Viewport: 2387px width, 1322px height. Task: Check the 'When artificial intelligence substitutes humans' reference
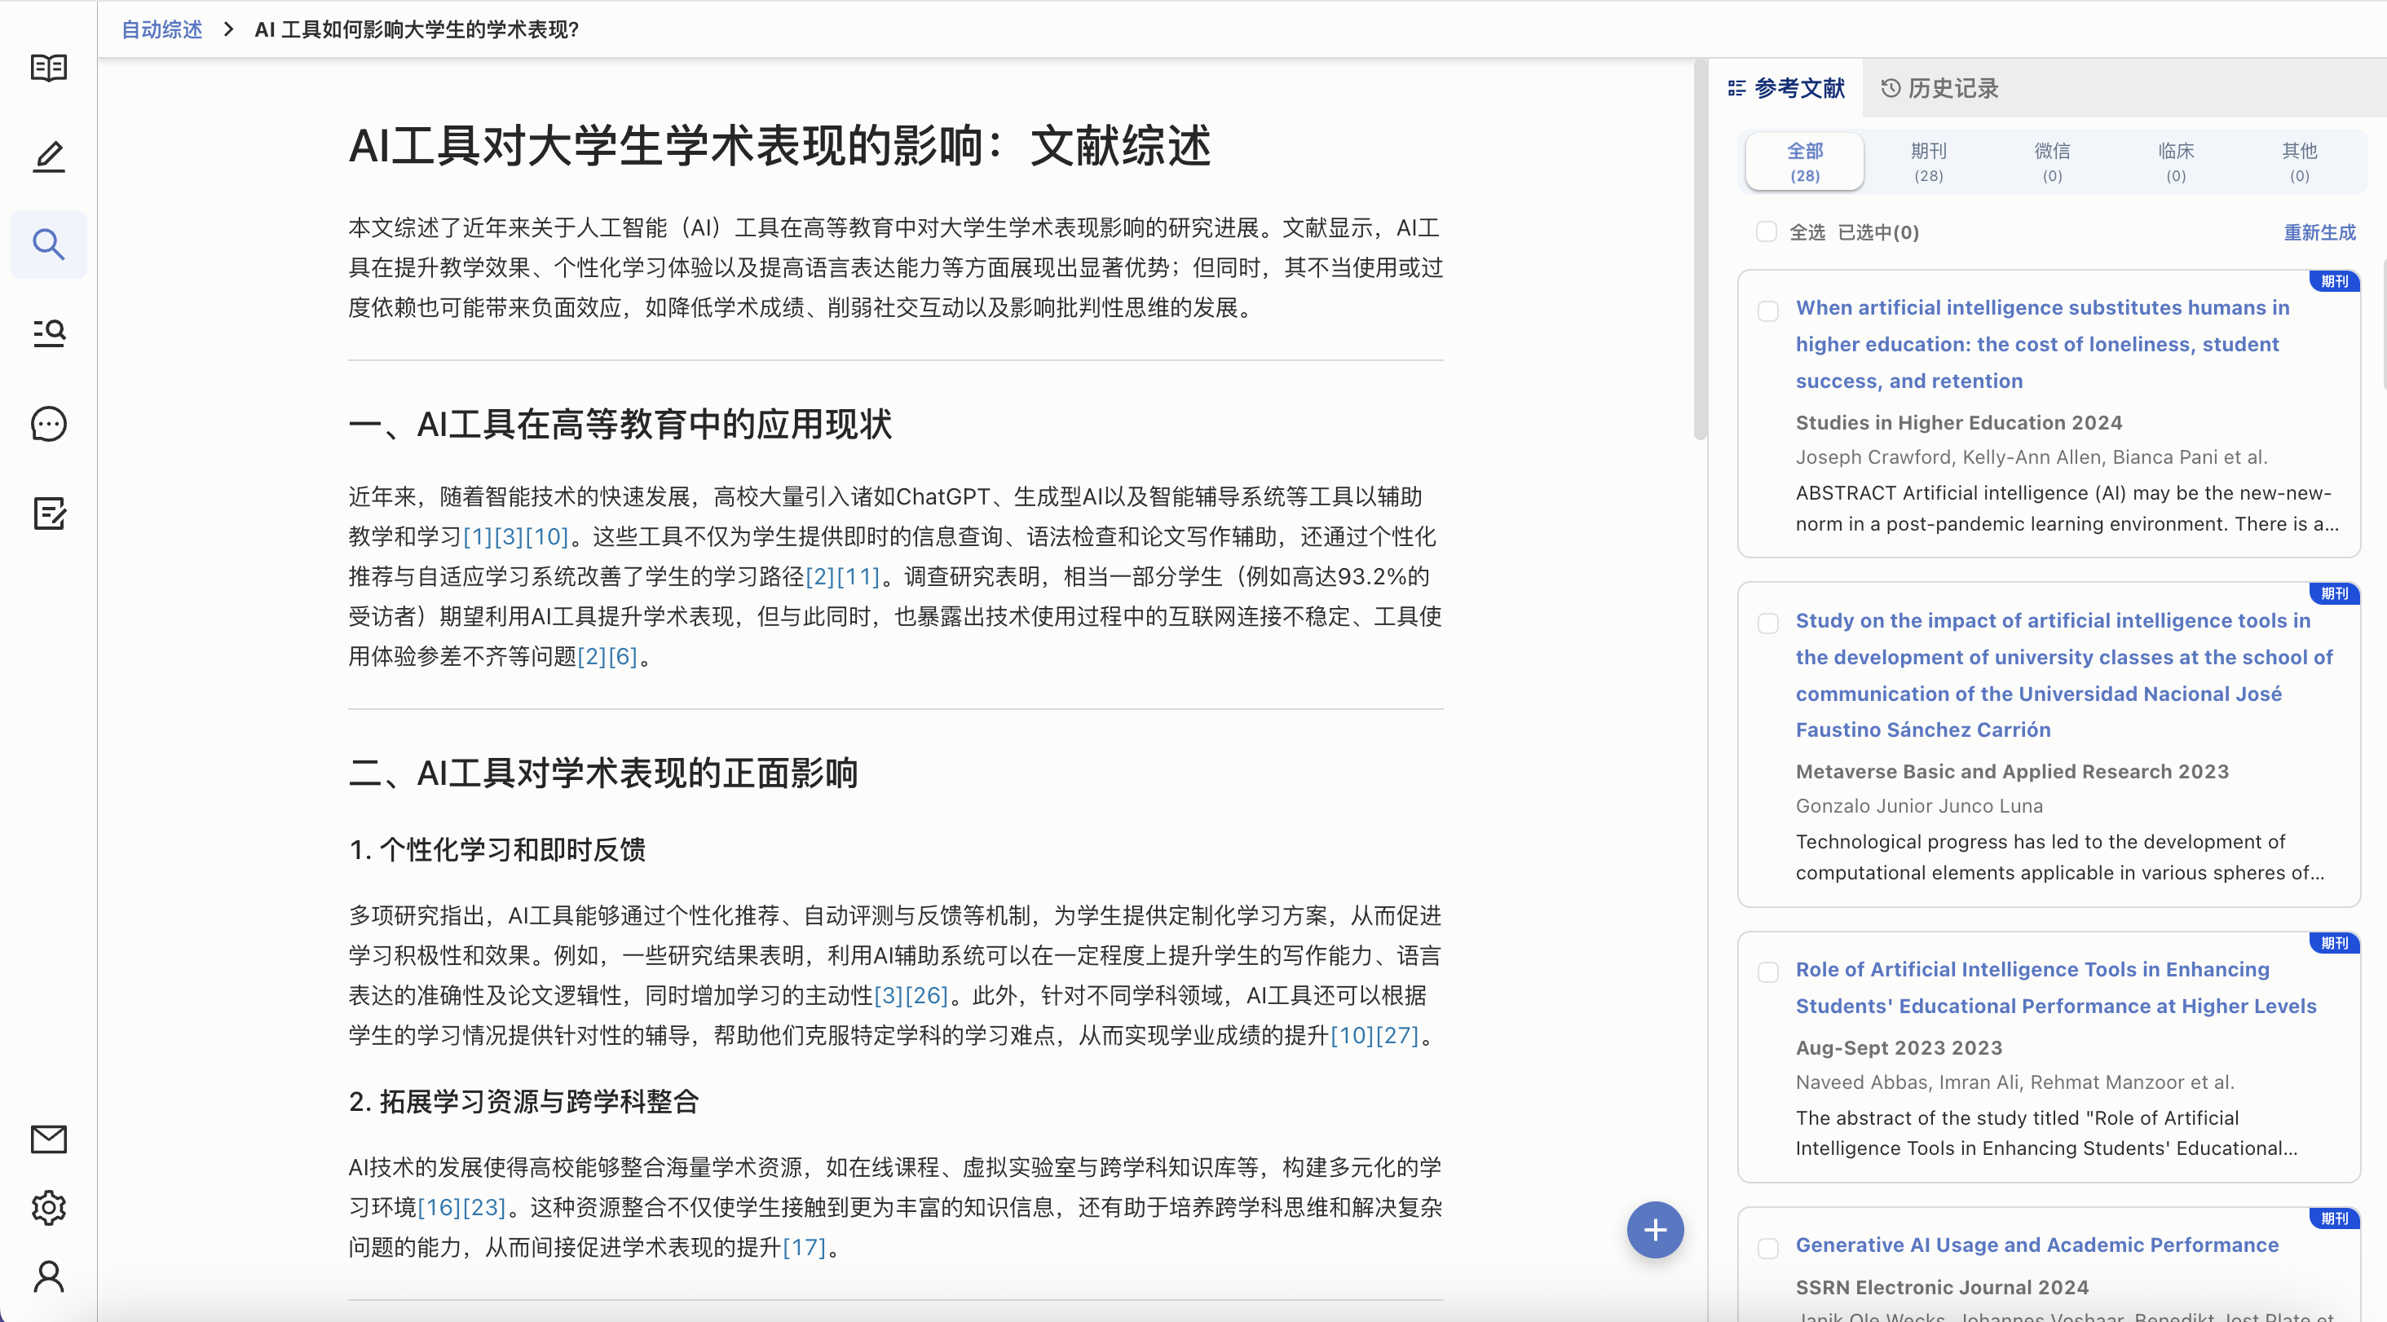click(1768, 311)
